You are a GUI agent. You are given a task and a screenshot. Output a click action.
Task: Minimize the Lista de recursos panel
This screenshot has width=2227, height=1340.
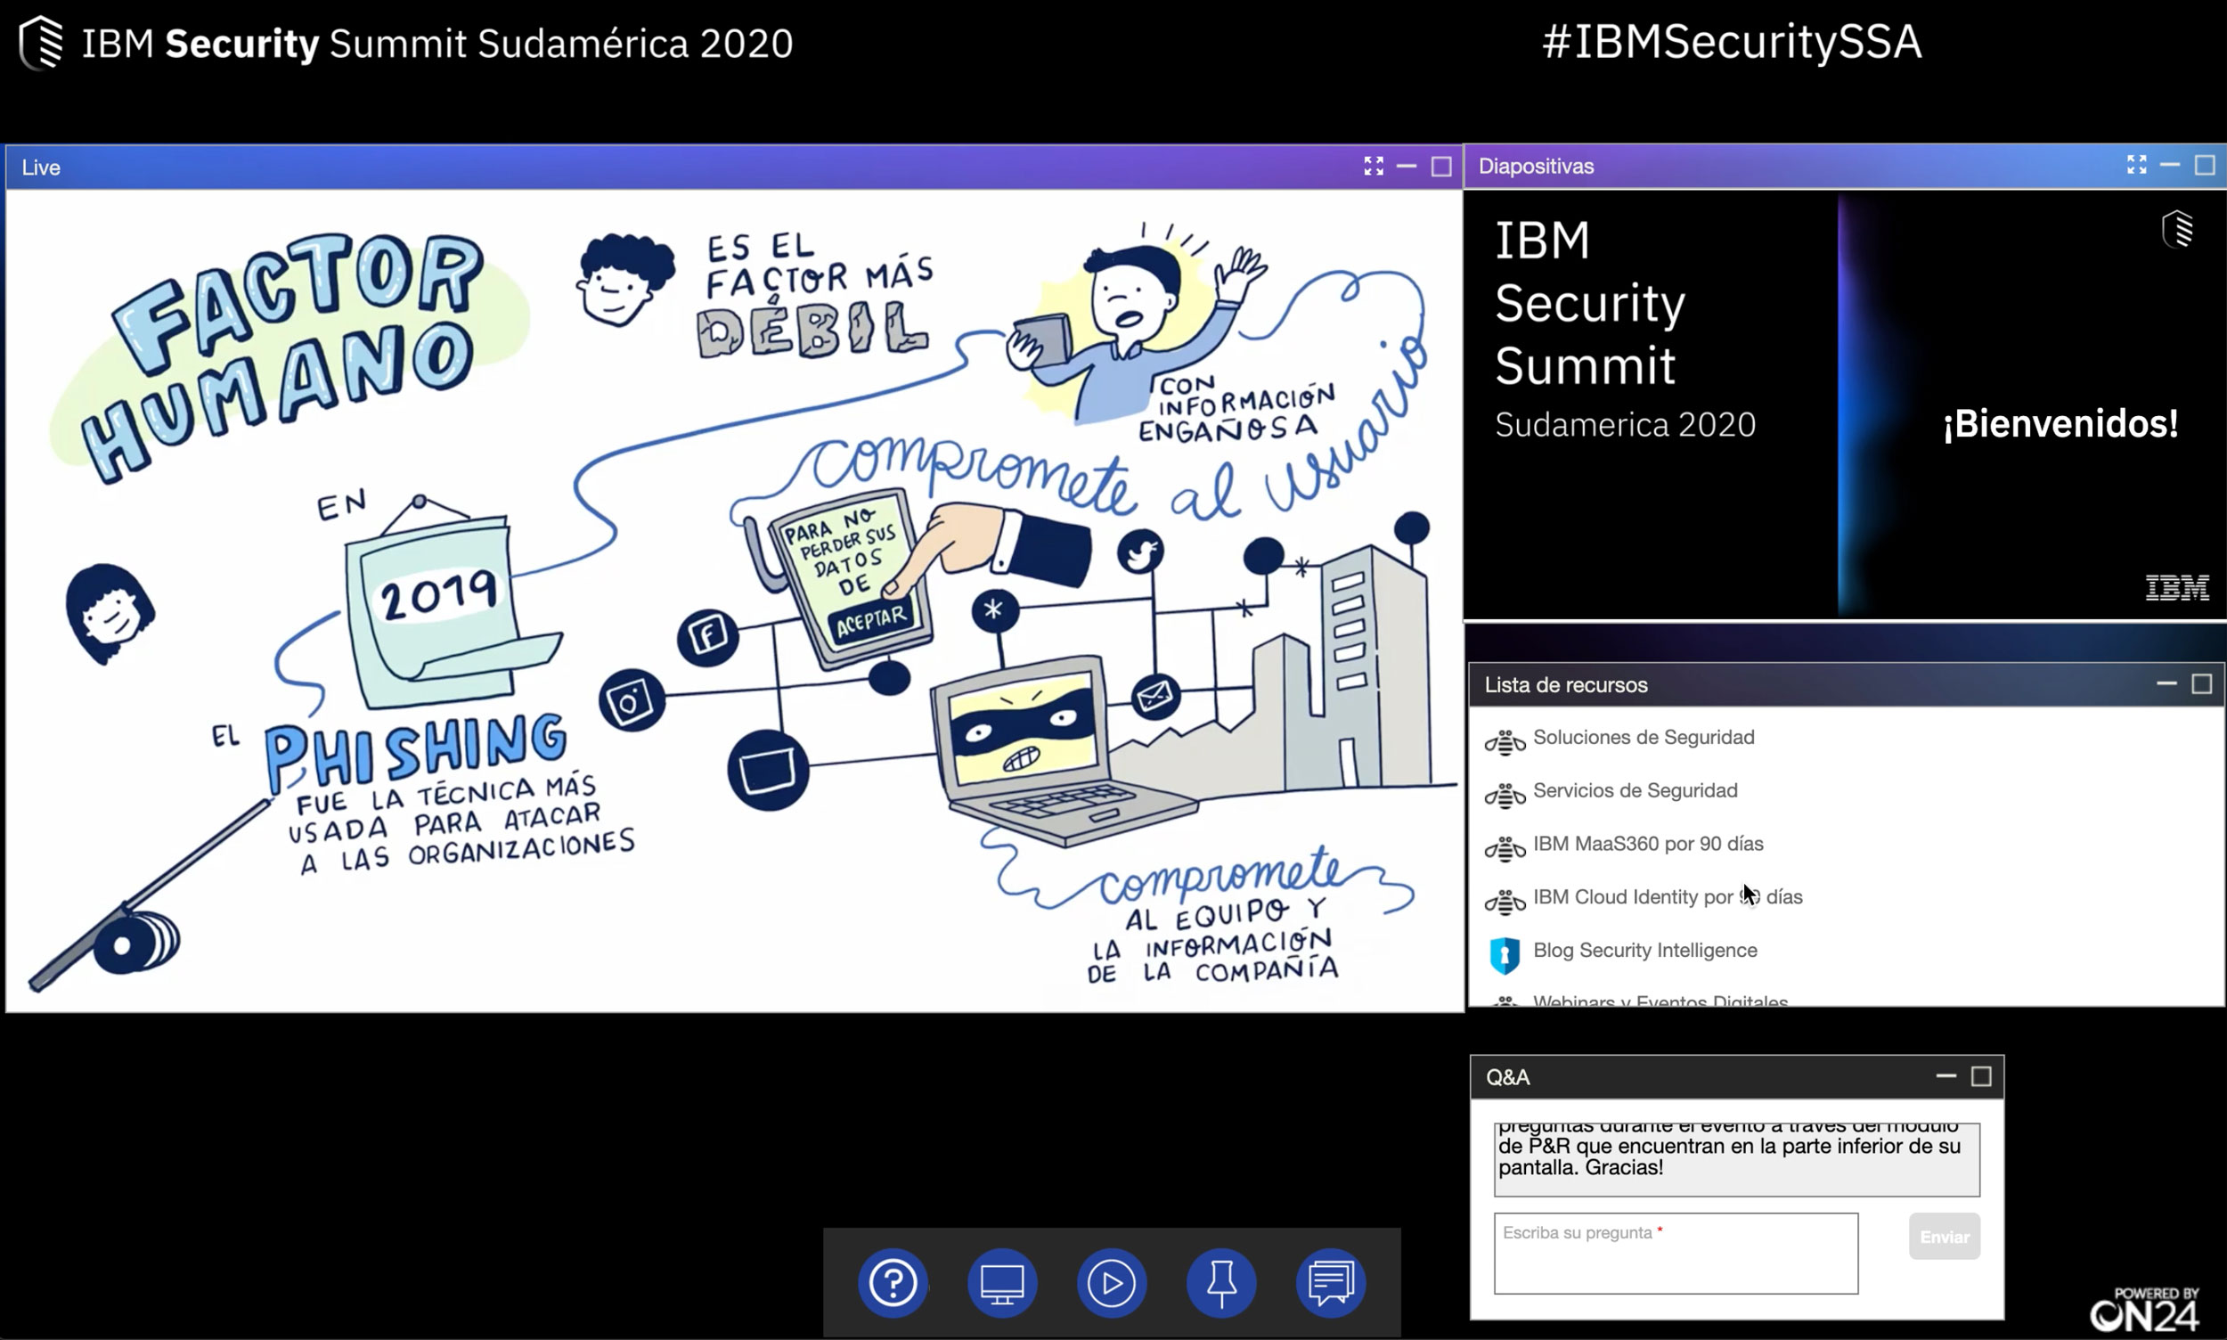2166,683
